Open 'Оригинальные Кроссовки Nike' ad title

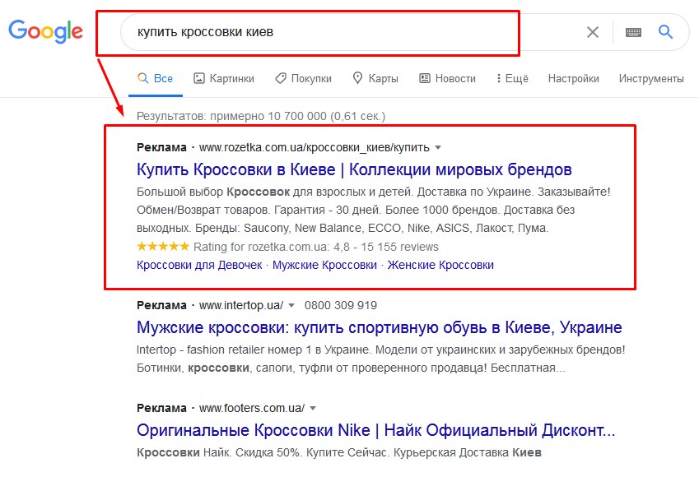375,430
